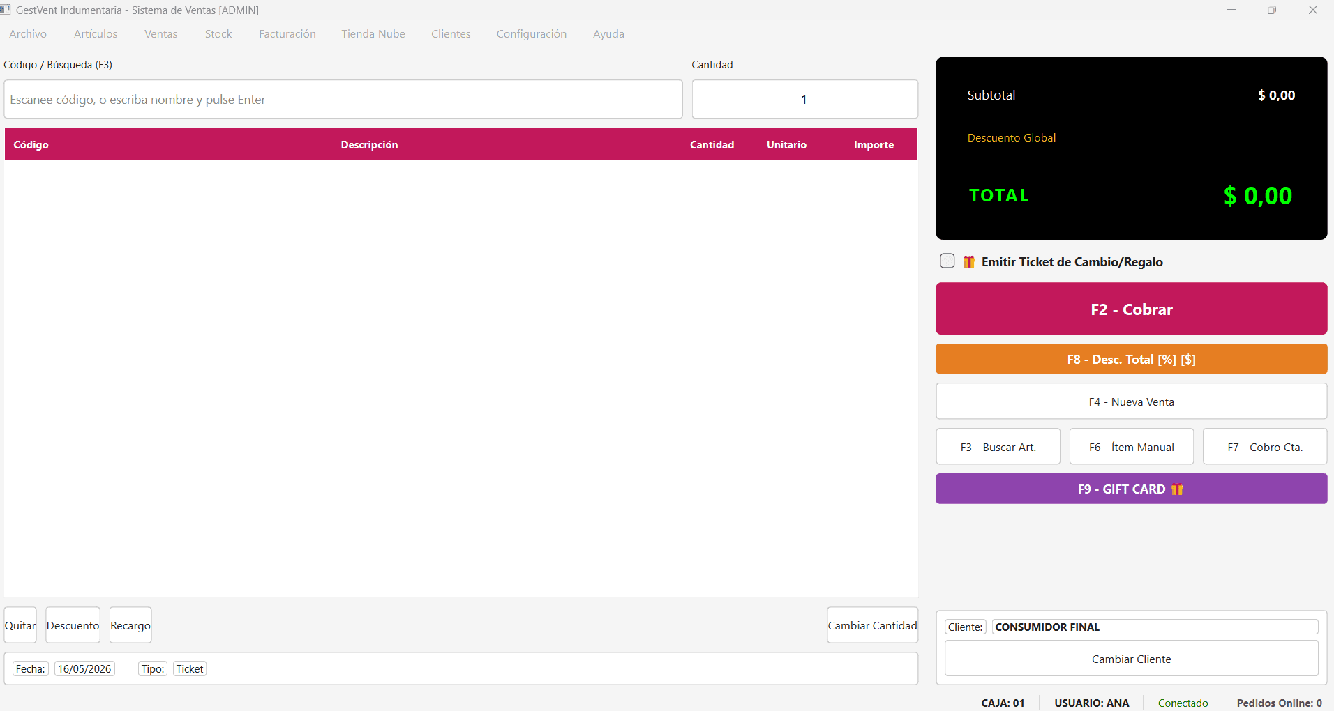Open the Stock menu
This screenshot has height=711, width=1334.
tap(218, 34)
